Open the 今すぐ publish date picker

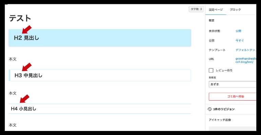click(x=240, y=40)
